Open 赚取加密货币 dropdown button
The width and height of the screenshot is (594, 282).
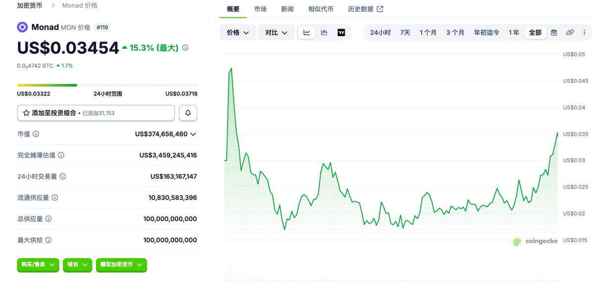[121, 265]
